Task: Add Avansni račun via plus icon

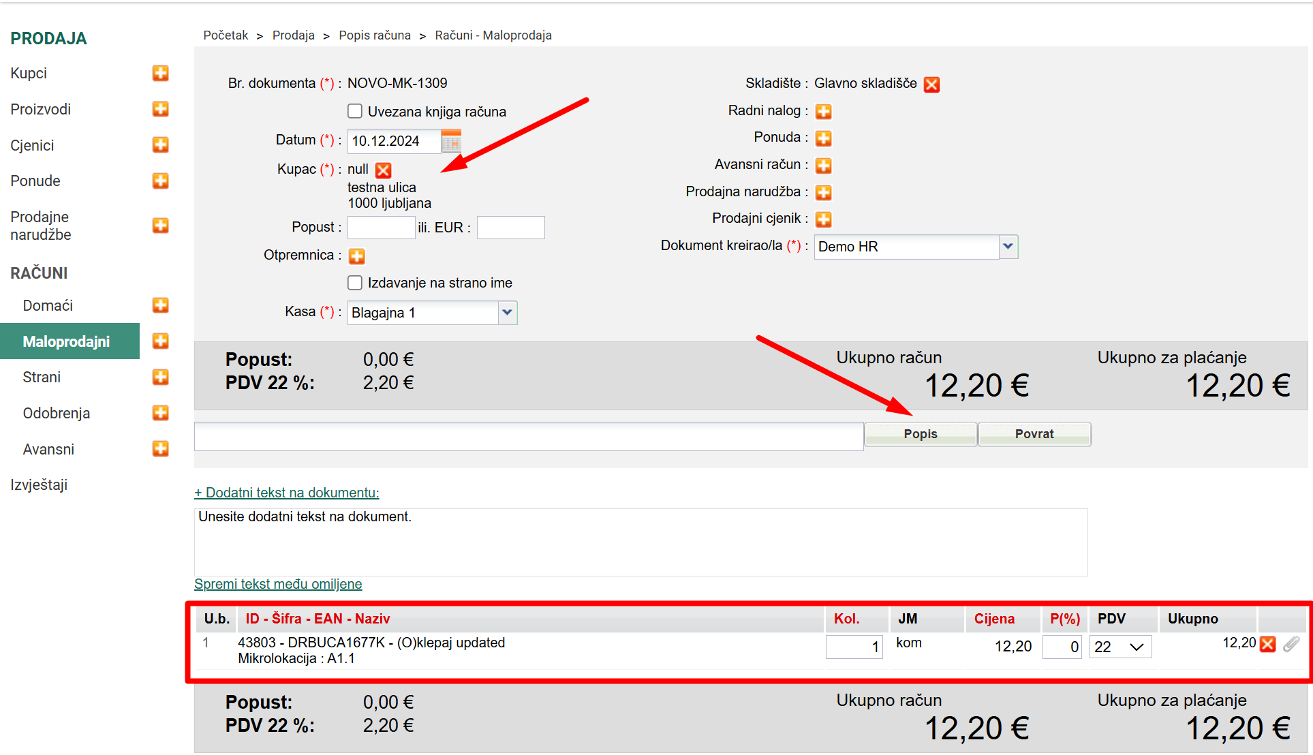Action: [823, 165]
